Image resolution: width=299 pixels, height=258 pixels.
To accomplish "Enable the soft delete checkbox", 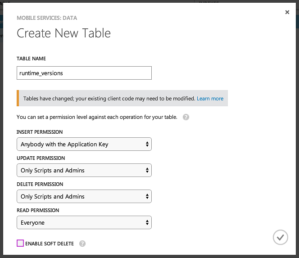I will coord(20,243).
